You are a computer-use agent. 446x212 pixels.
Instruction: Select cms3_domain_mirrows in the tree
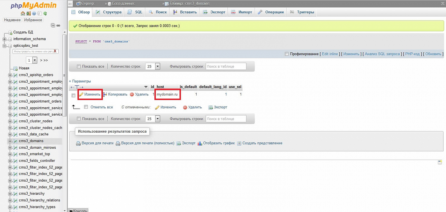click(37, 147)
